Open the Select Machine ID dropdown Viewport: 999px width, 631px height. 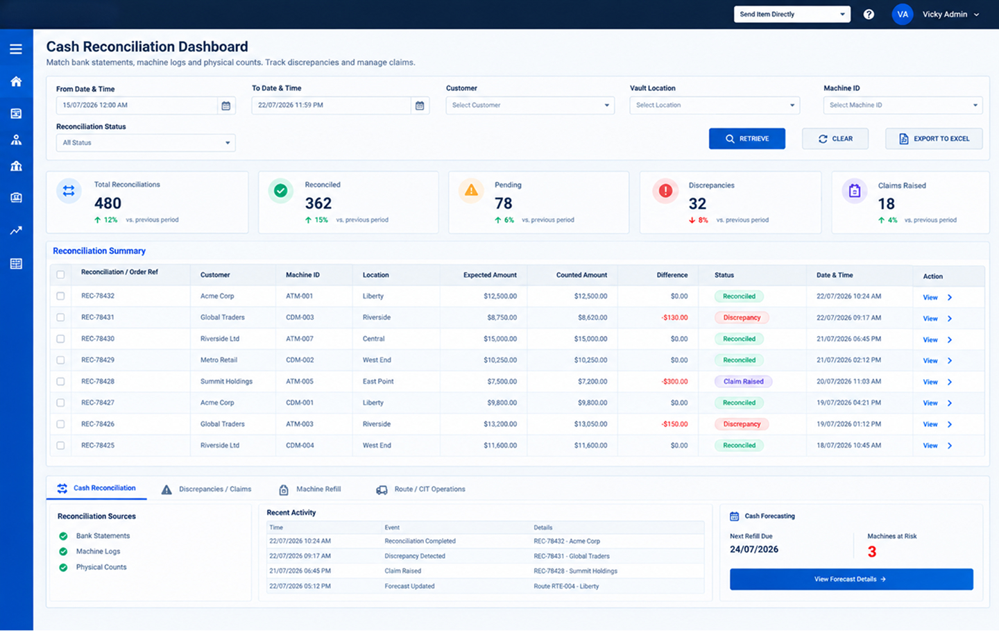click(903, 106)
